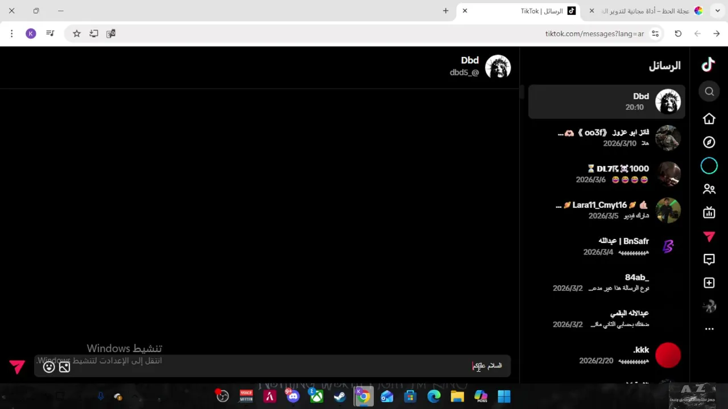Open the Friends icon in sidebar
The width and height of the screenshot is (728, 409).
coord(709,189)
